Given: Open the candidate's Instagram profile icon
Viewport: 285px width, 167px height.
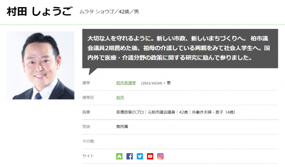Looking at the screenshot, I should (x=160, y=156).
